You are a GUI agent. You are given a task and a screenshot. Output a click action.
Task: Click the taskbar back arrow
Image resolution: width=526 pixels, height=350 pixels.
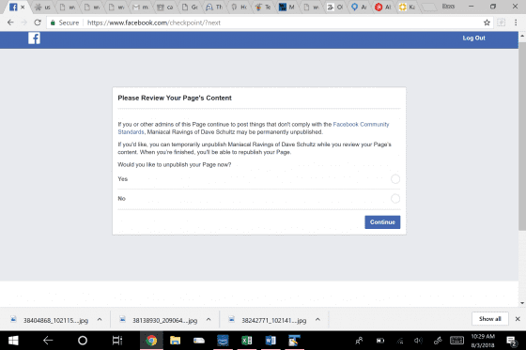click(x=48, y=341)
